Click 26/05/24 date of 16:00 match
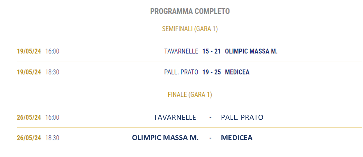Screen dimensions: 363x157 click(29, 117)
